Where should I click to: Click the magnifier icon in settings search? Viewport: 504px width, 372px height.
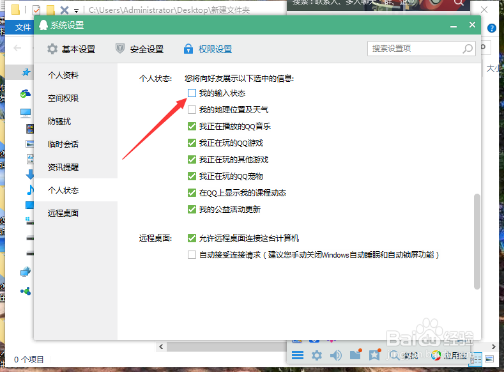(468, 49)
